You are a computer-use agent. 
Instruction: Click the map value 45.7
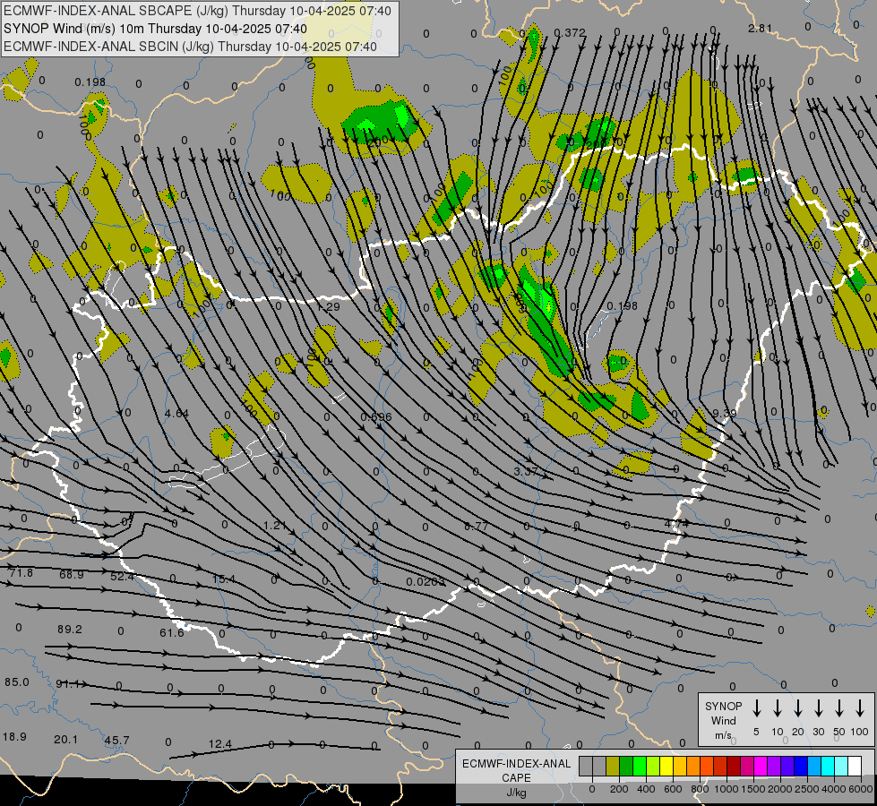pos(116,740)
